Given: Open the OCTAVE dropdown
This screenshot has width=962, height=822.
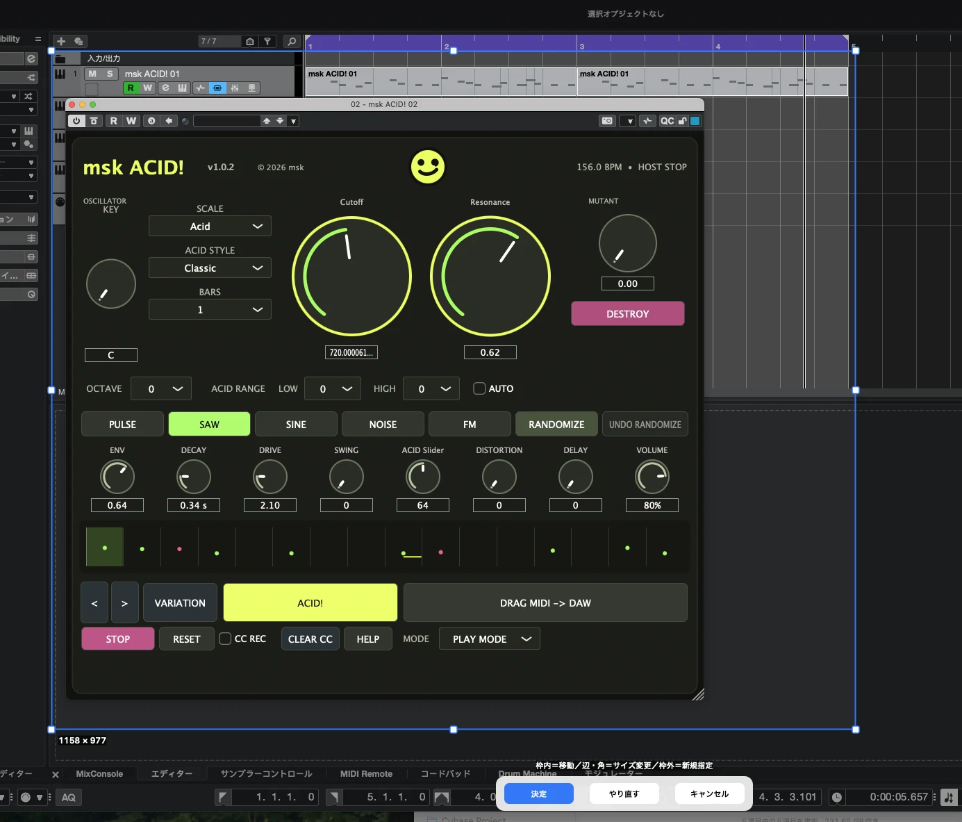Looking at the screenshot, I should (161, 389).
